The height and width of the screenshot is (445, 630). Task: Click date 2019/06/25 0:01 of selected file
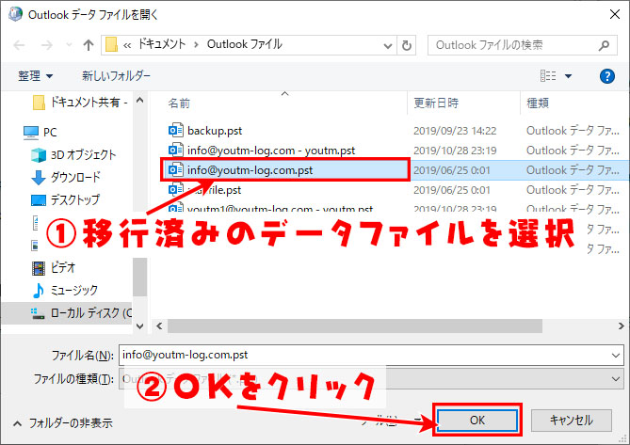click(x=452, y=170)
